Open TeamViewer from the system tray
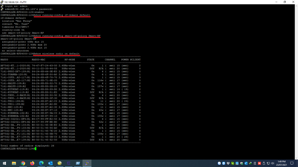Screen dimensions: 298x167 pyautogui.click(x=224, y=163)
